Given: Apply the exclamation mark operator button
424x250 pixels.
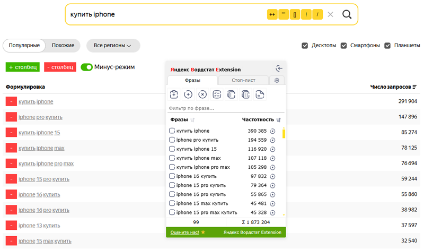Looking at the screenshot, I should point(306,14).
